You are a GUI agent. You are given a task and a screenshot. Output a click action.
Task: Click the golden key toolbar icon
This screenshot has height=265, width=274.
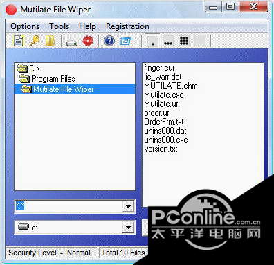point(34,42)
